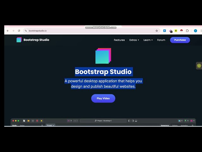
Task: Click the blue Preview icon in the app toolbar
Action: tap(180, 121)
